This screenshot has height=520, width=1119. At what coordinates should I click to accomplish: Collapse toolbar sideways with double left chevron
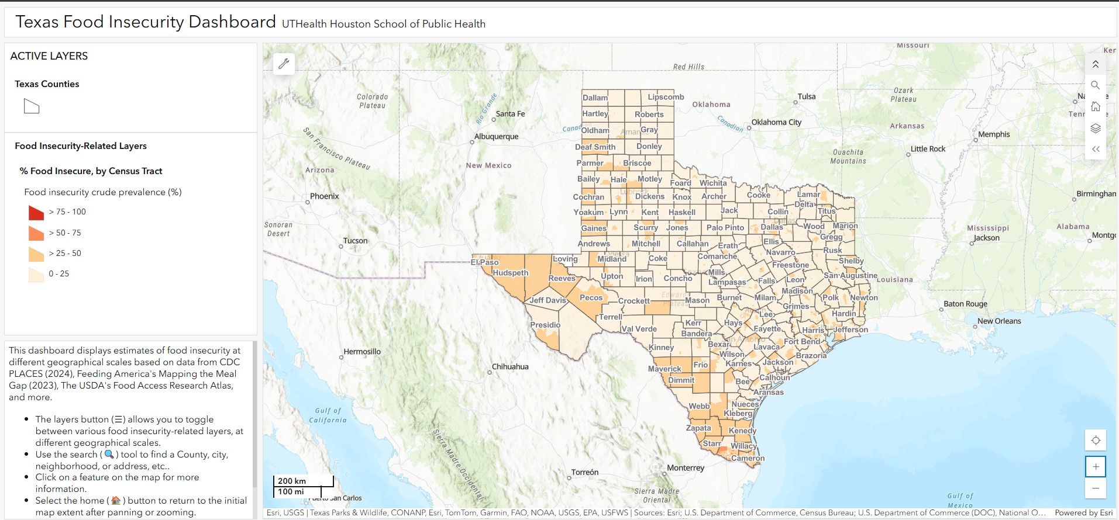click(x=1095, y=149)
